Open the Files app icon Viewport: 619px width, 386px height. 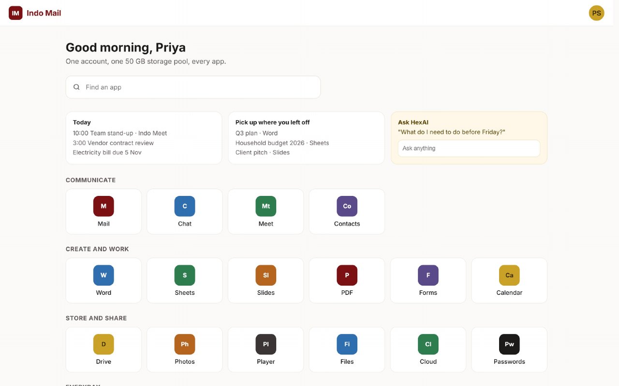coord(347,344)
